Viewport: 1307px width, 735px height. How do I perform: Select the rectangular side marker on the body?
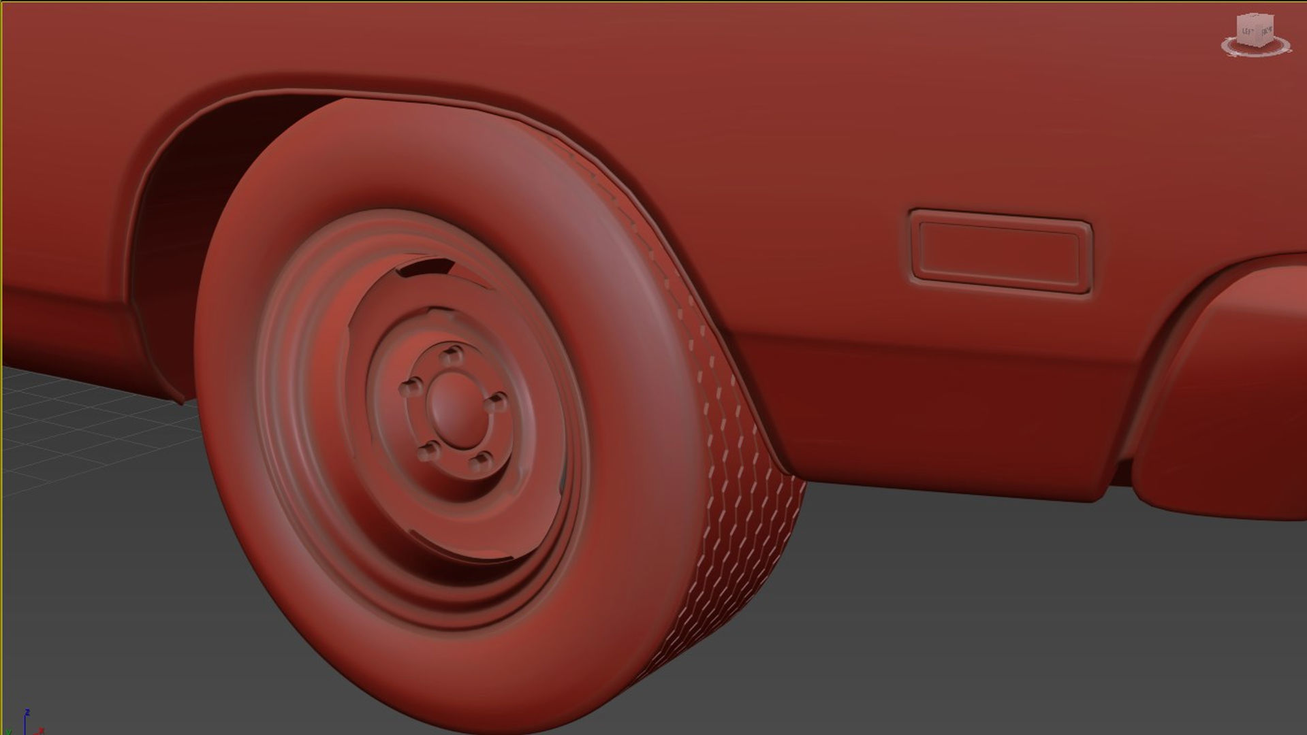[1001, 251]
